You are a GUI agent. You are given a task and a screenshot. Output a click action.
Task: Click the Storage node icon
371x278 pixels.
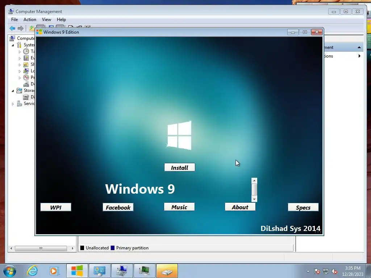tap(19, 90)
